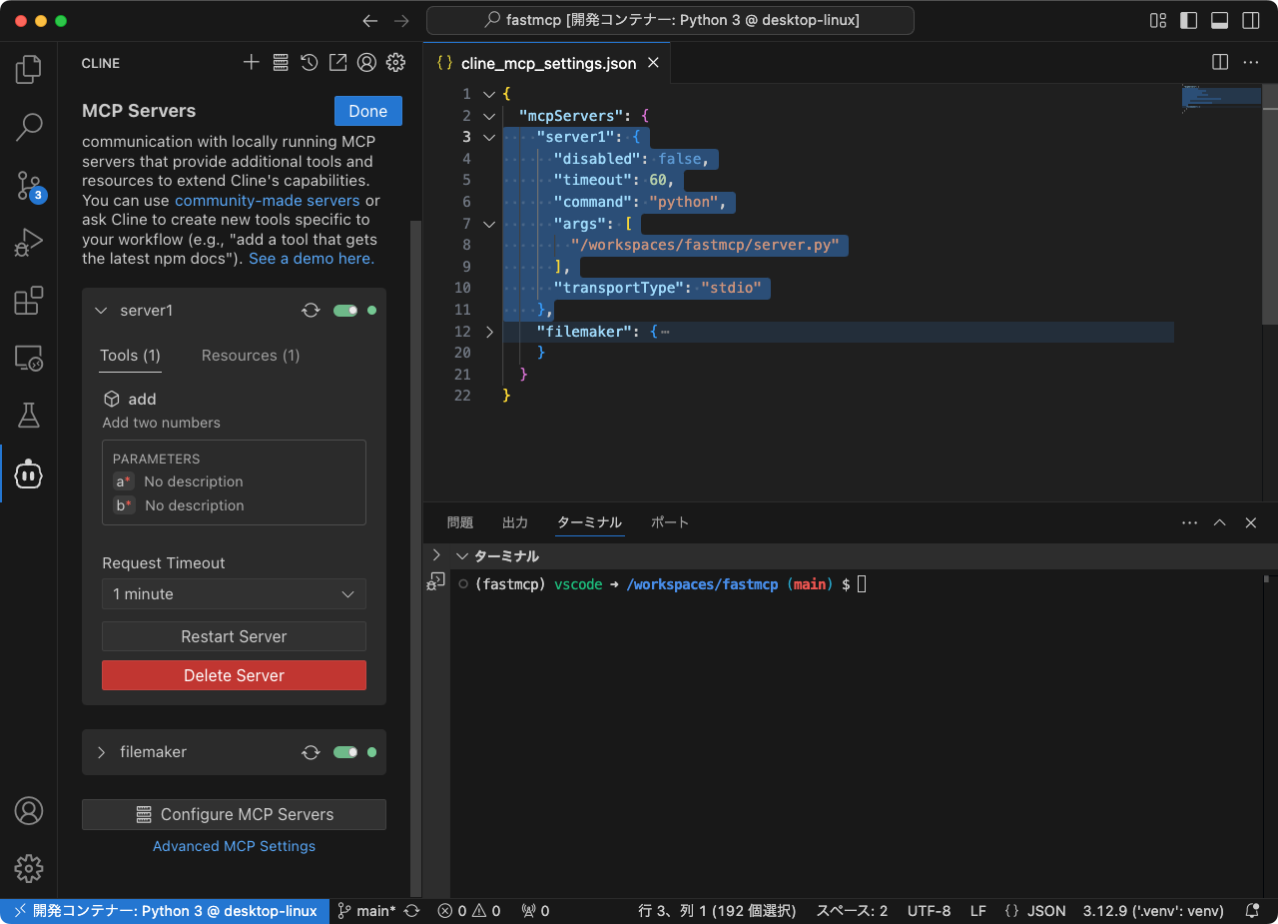1278x924 pixels.
Task: Restart server1 using its refresh icon
Action: click(x=310, y=310)
